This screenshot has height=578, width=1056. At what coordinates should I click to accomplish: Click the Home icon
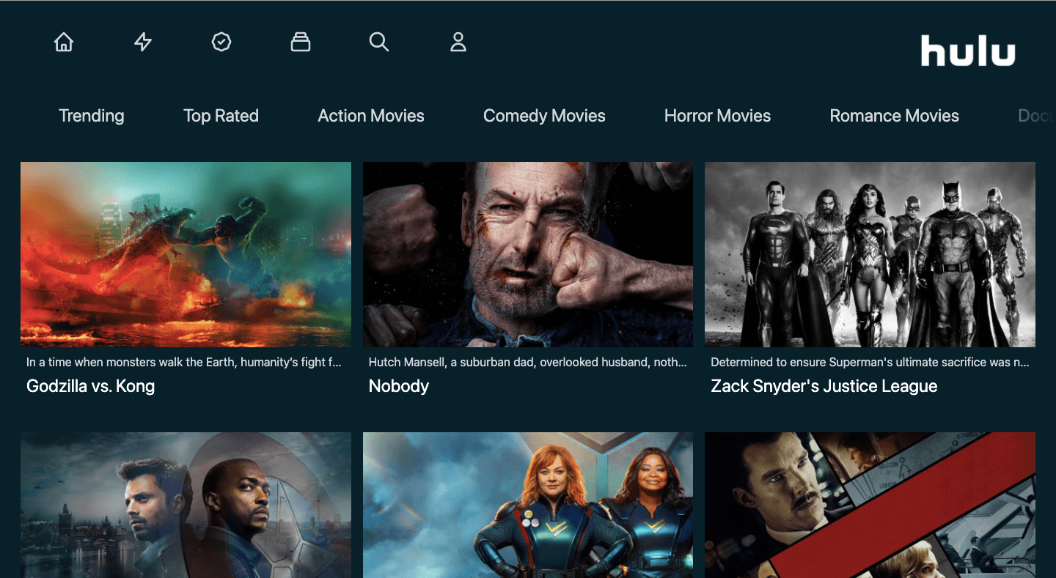[x=63, y=42]
